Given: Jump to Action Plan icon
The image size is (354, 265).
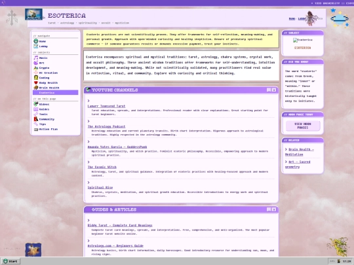Looking at the screenshot, I should 35,129.
